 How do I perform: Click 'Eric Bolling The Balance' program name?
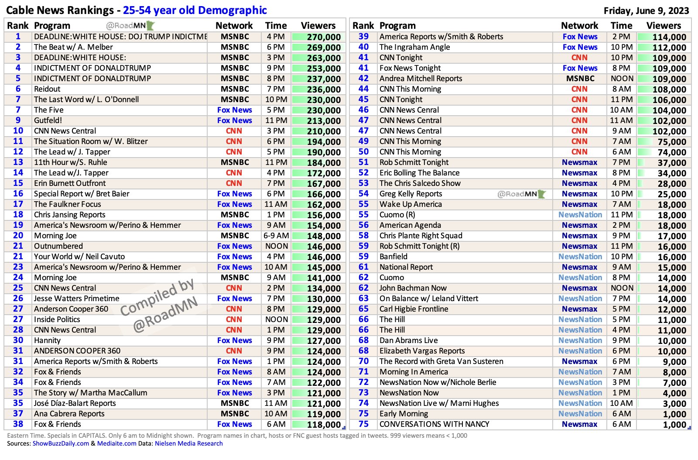420,173
